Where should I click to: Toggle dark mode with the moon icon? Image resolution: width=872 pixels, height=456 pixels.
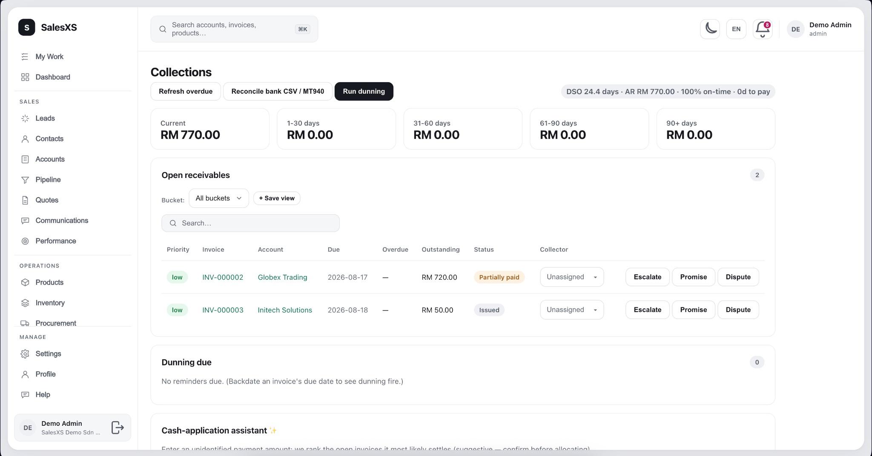(x=710, y=29)
